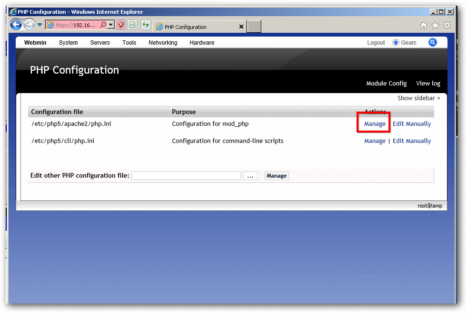Click Edit Manually for cli php.ini
The width and height of the screenshot is (467, 313).
[x=412, y=141]
